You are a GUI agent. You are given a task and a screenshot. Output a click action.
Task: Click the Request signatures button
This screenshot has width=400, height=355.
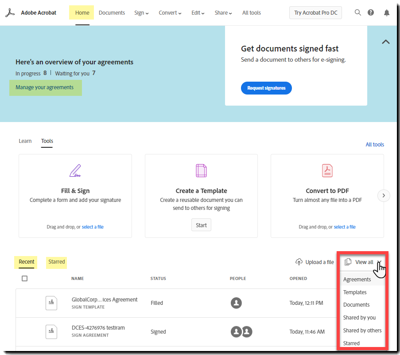click(x=266, y=88)
